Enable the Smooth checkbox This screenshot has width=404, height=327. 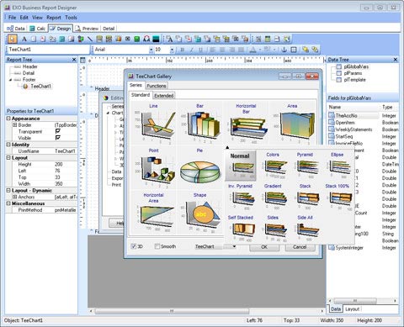pos(157,246)
